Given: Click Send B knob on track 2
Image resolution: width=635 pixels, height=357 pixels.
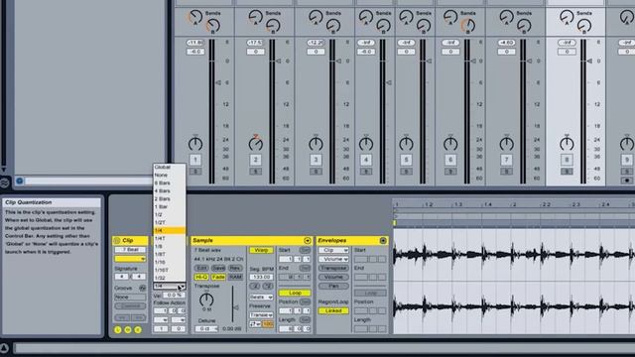Looking at the screenshot, I should click(x=273, y=26).
